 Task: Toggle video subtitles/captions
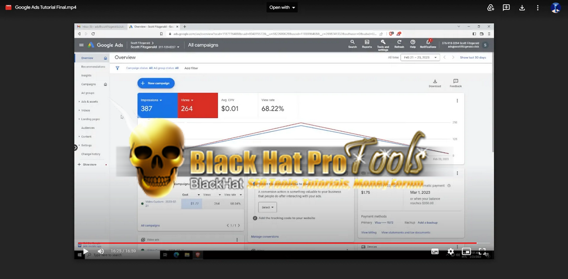[435, 251]
